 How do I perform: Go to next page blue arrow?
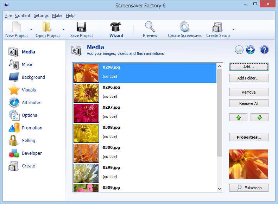(250, 50)
